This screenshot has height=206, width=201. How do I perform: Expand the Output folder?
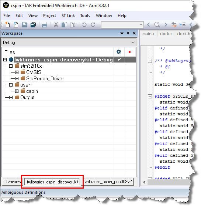tap(11, 98)
